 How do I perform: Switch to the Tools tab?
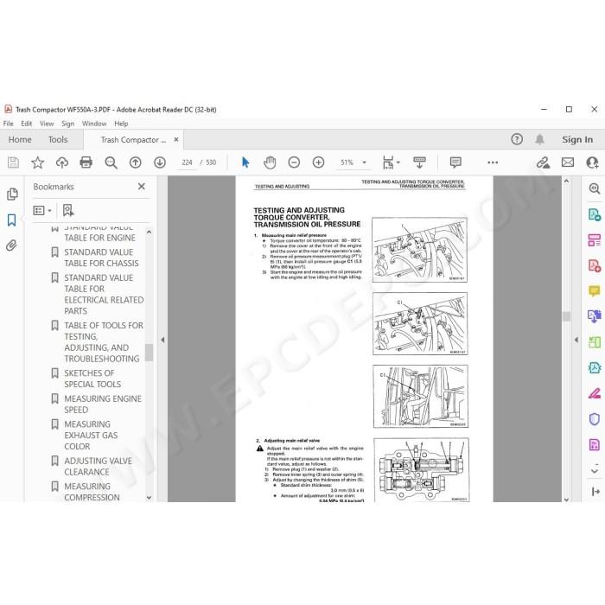(x=58, y=140)
